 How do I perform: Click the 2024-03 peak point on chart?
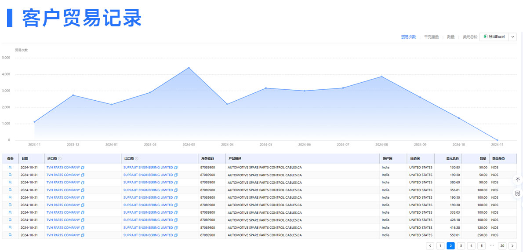189,68
